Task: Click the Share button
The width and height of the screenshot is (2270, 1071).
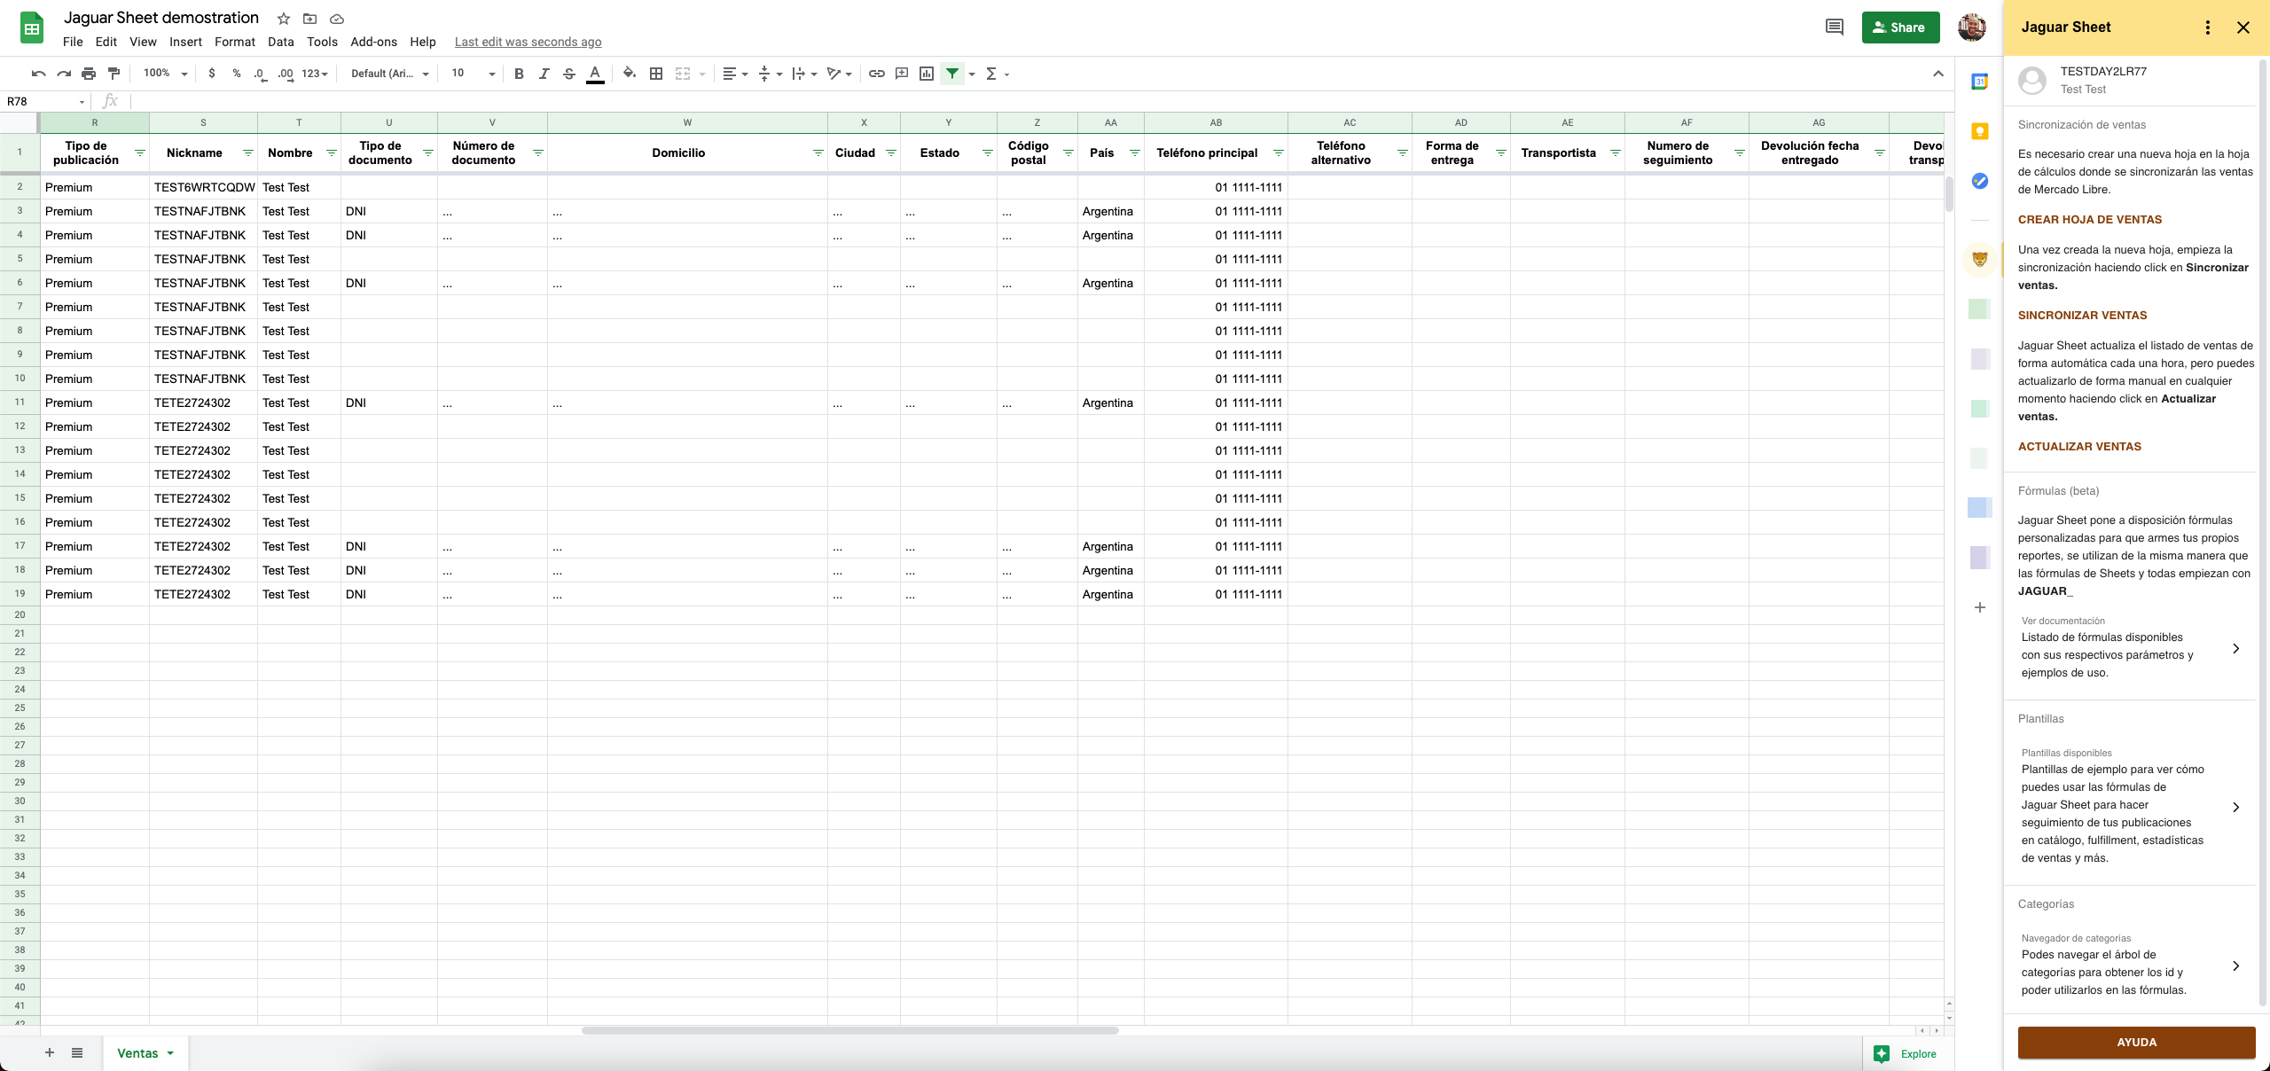Action: click(x=1900, y=27)
